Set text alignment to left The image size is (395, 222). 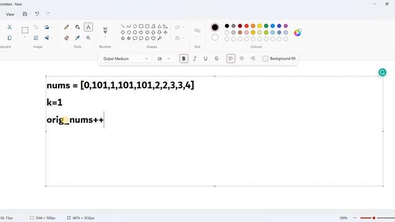click(x=230, y=59)
